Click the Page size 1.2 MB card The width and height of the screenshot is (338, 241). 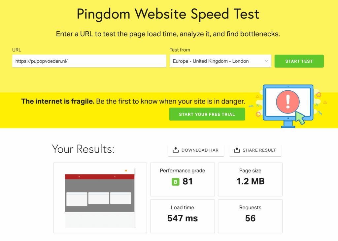pyautogui.click(x=250, y=179)
